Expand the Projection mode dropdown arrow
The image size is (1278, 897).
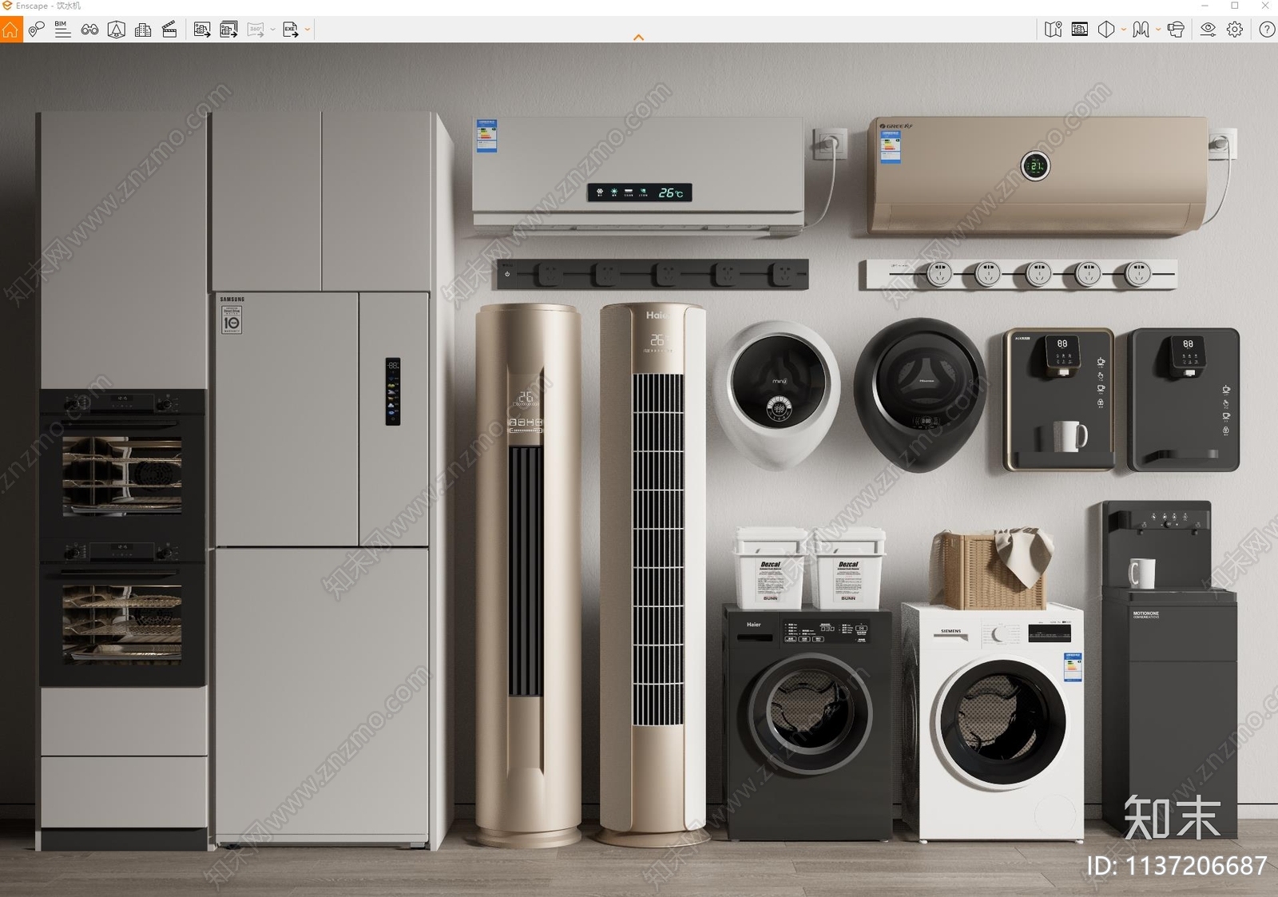pyautogui.click(x=1123, y=30)
